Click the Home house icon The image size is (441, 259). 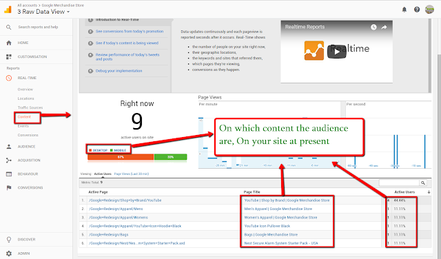click(9, 43)
